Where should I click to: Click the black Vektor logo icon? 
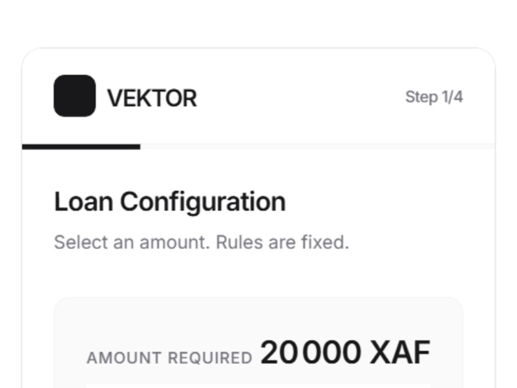tap(74, 96)
